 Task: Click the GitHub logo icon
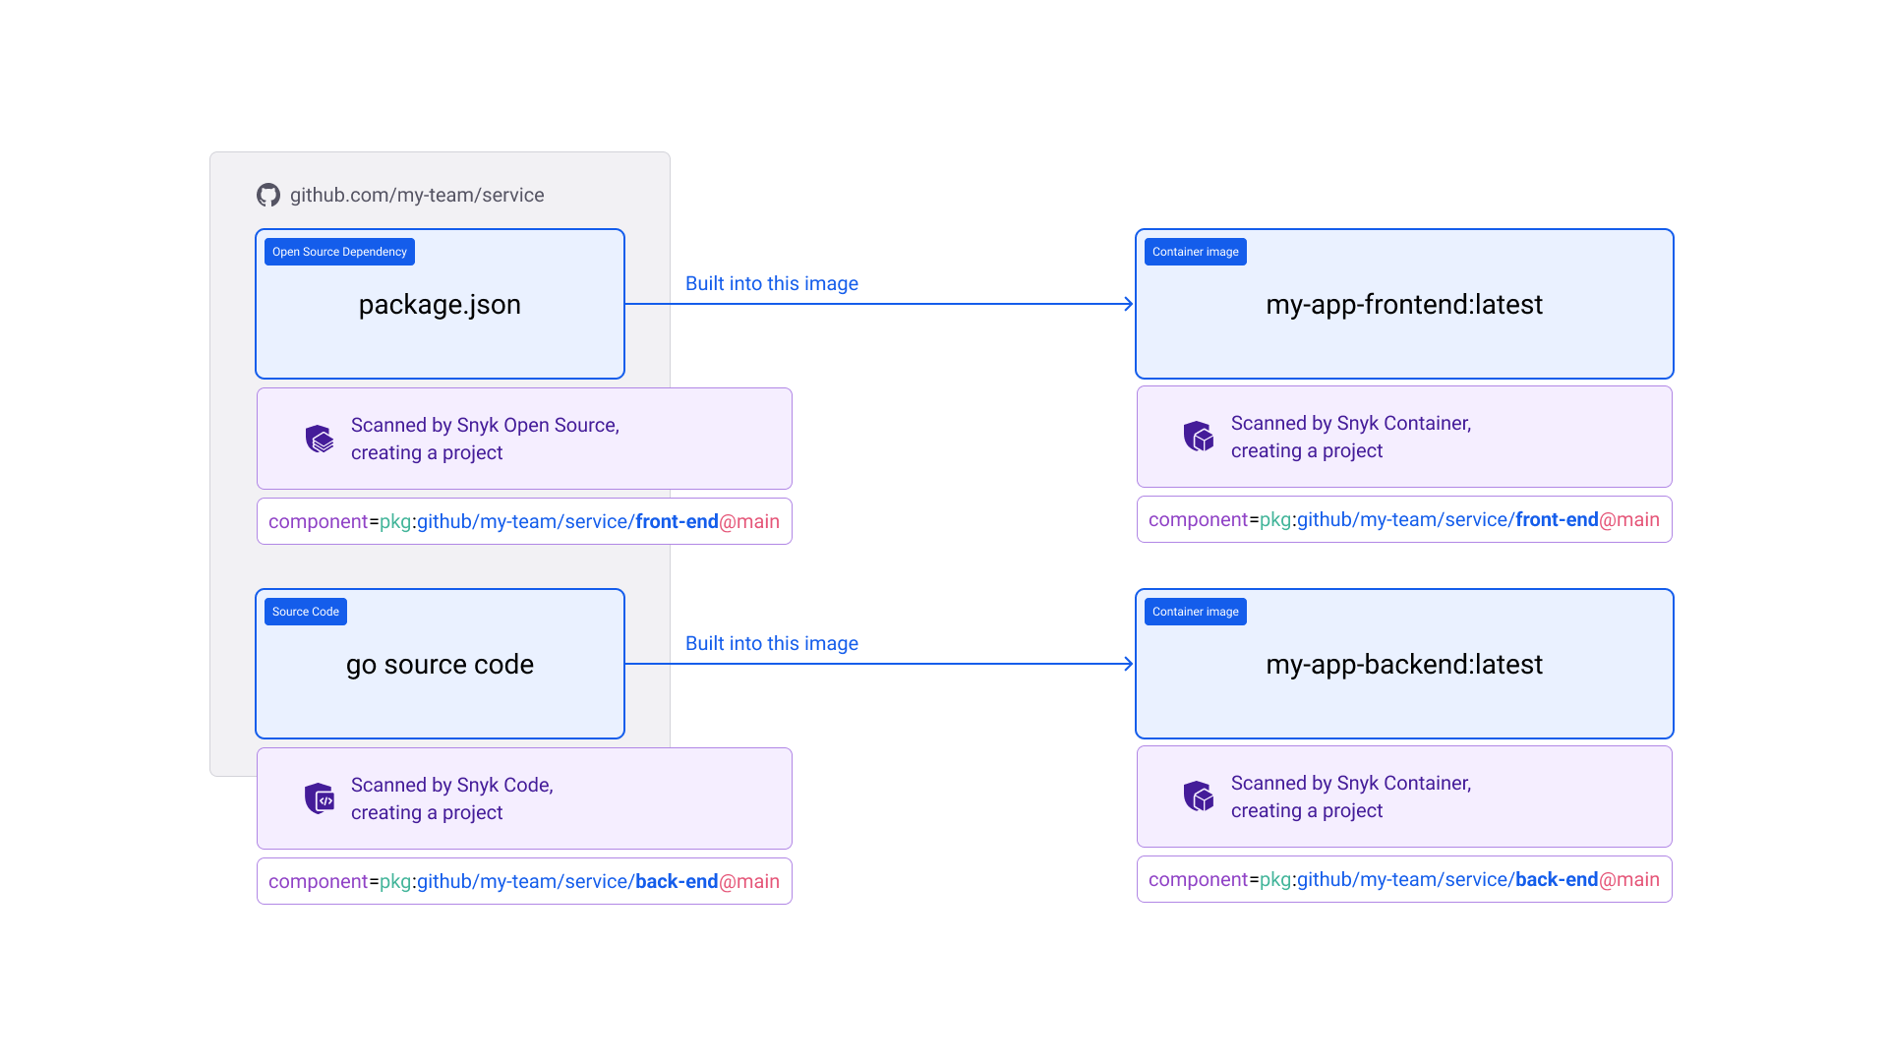267,195
